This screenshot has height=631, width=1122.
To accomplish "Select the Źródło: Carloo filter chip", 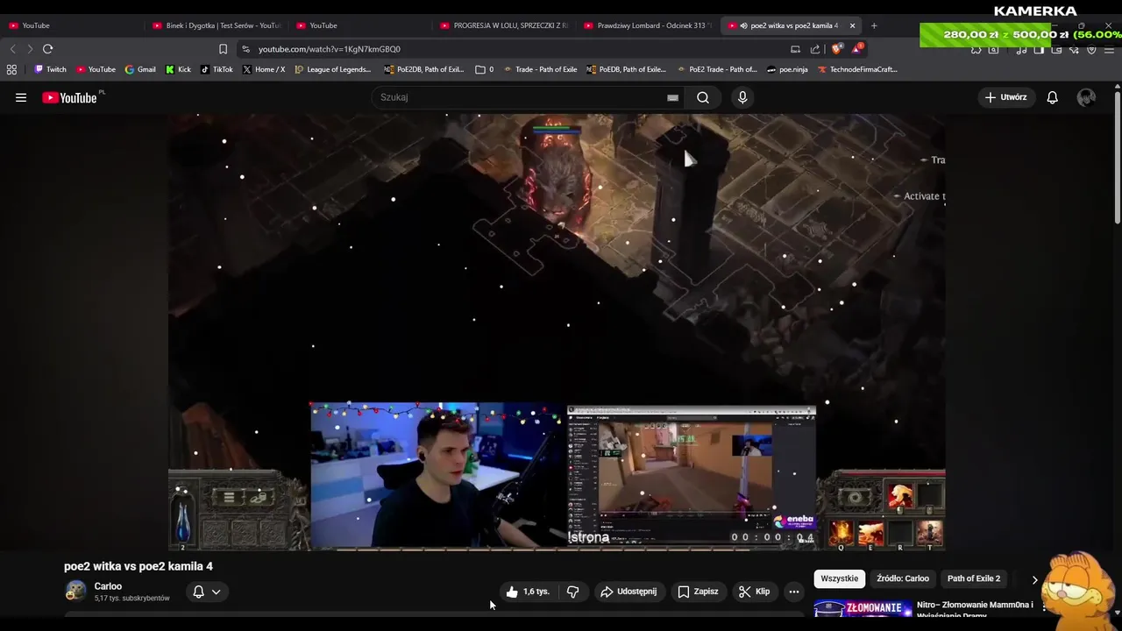I will click(903, 578).
